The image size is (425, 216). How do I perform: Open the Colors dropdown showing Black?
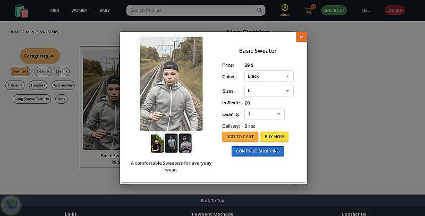click(269, 76)
